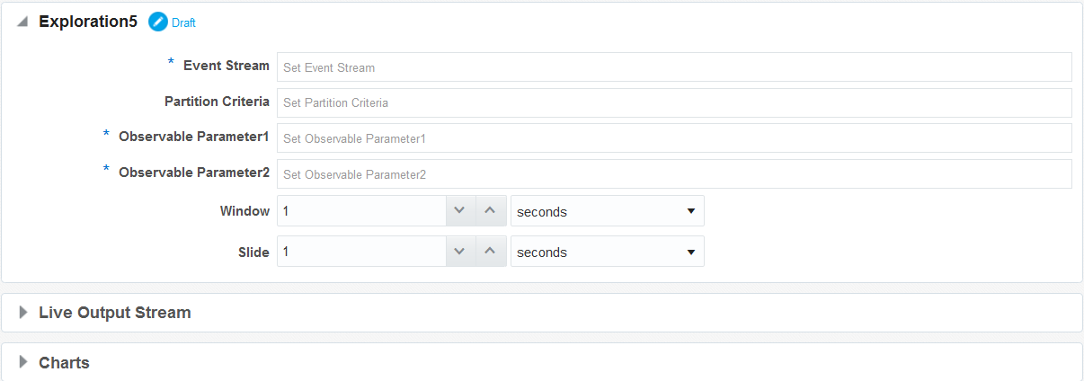This screenshot has height=381, width=1084.
Task: Click the Live Output Stream heading
Action: [115, 313]
